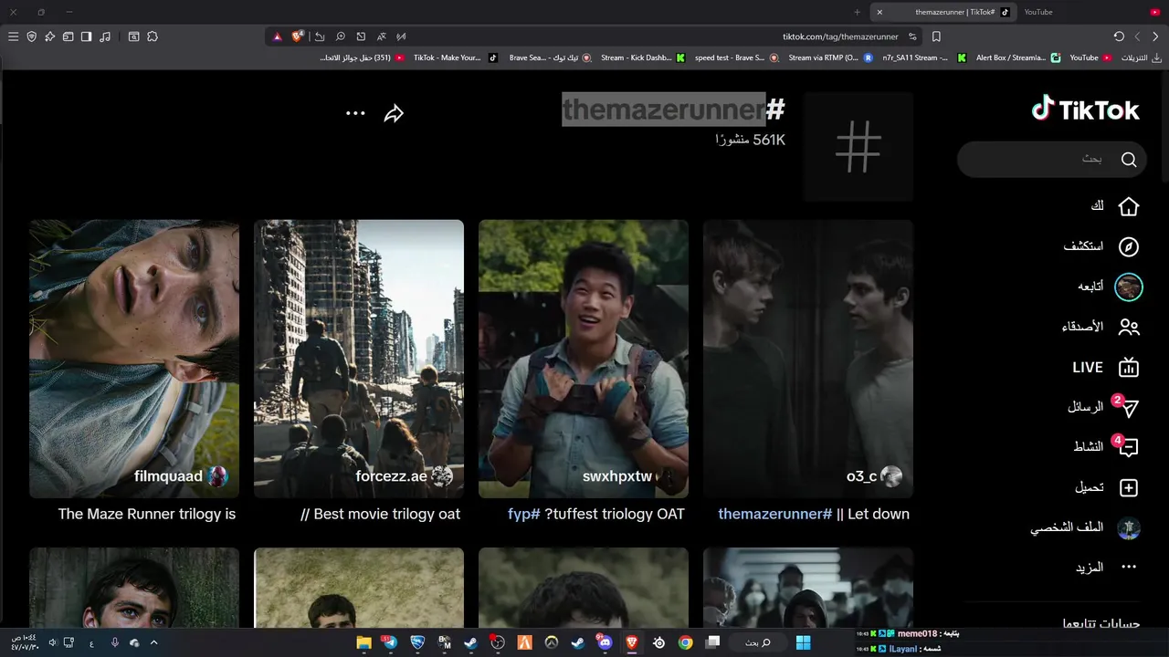Image resolution: width=1169 pixels, height=657 pixels.
Task: Open Discord from the taskbar
Action: pyautogui.click(x=604, y=642)
